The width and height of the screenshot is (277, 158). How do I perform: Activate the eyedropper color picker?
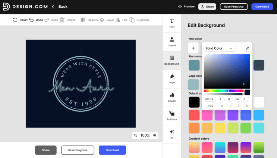click(x=247, y=48)
